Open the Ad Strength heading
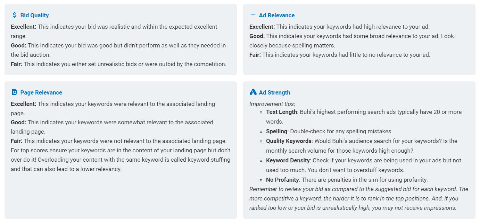Viewport: 480px width, 224px height. pos(274,92)
